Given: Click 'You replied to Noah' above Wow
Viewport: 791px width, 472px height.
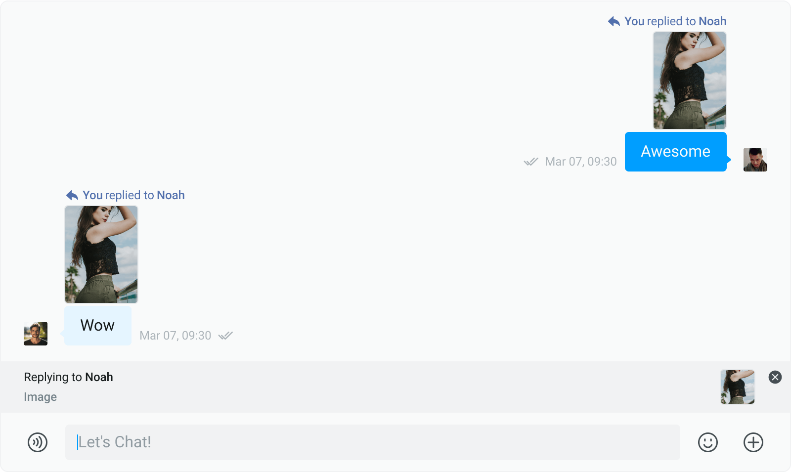Looking at the screenshot, I should pyautogui.click(x=133, y=195).
